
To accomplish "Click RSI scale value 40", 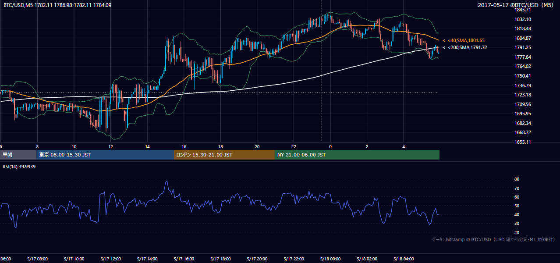I will 517,214.
